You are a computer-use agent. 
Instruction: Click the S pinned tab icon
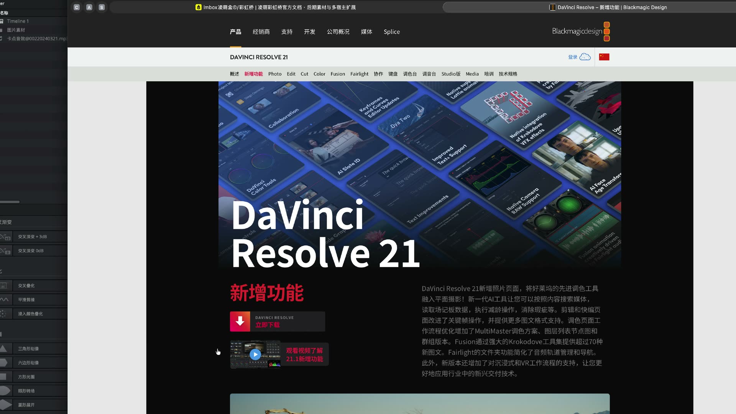pos(102,7)
